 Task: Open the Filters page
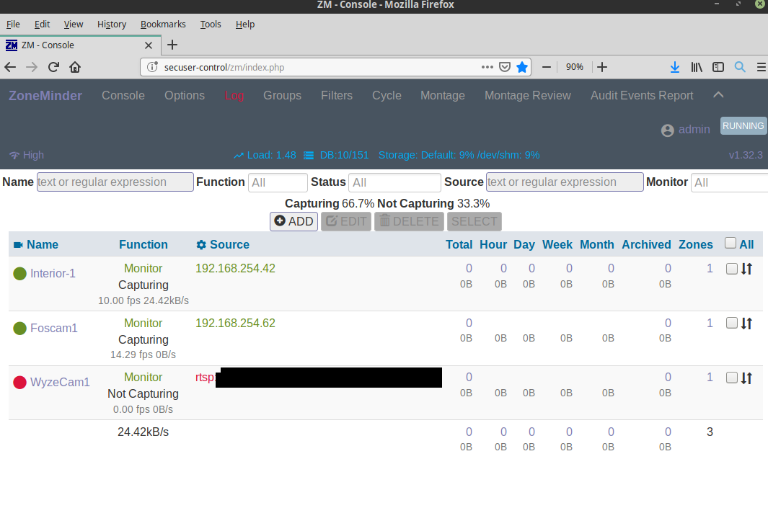(x=337, y=95)
